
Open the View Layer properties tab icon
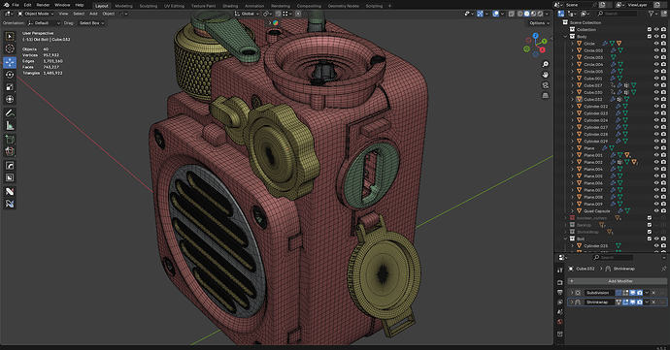pos(559,302)
